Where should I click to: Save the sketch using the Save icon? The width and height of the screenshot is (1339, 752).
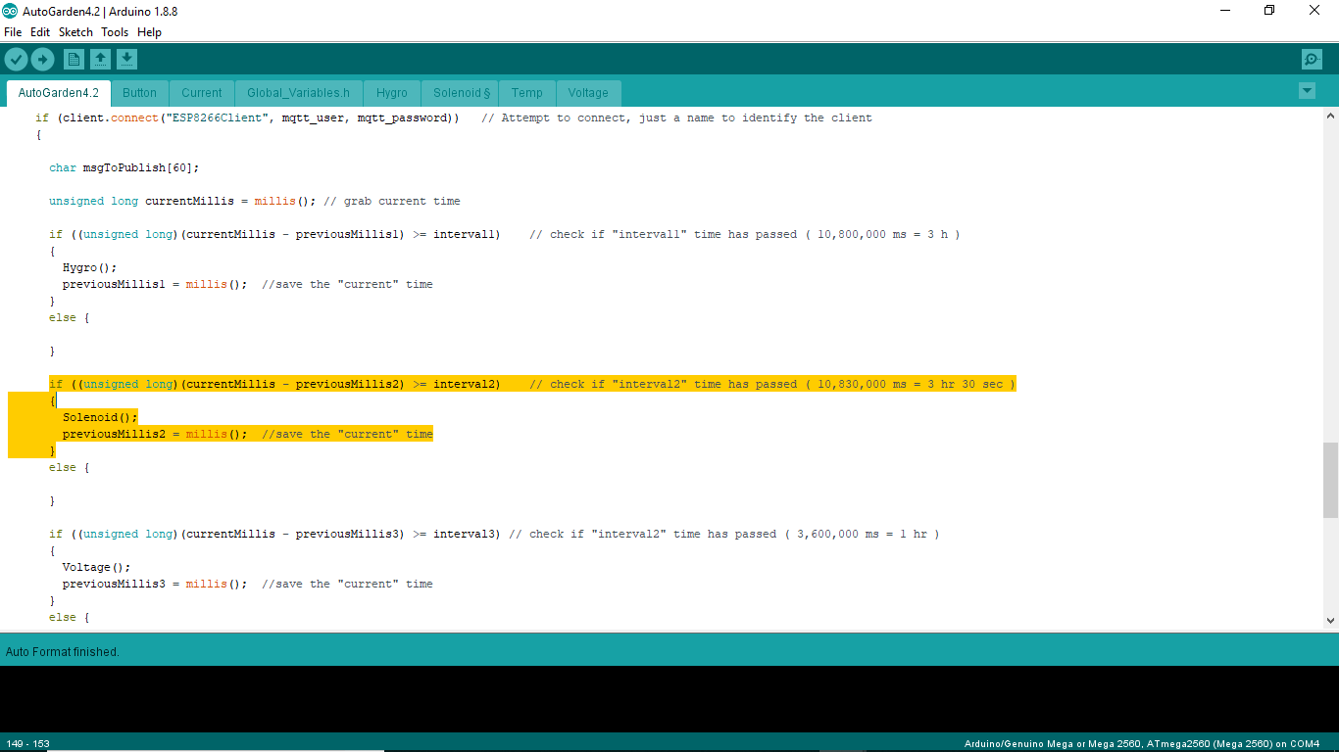point(126,59)
